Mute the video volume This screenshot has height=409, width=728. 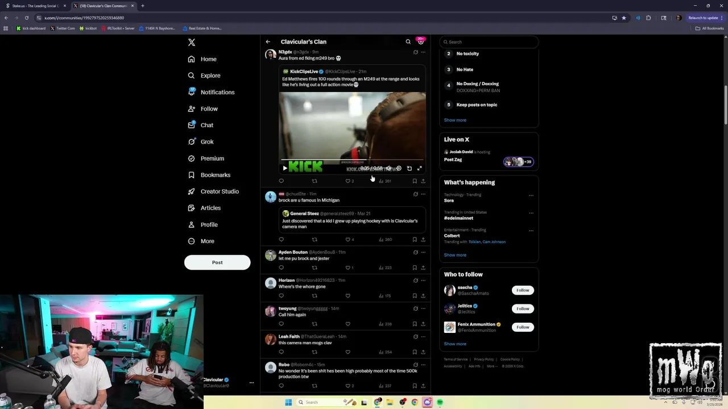coord(388,168)
